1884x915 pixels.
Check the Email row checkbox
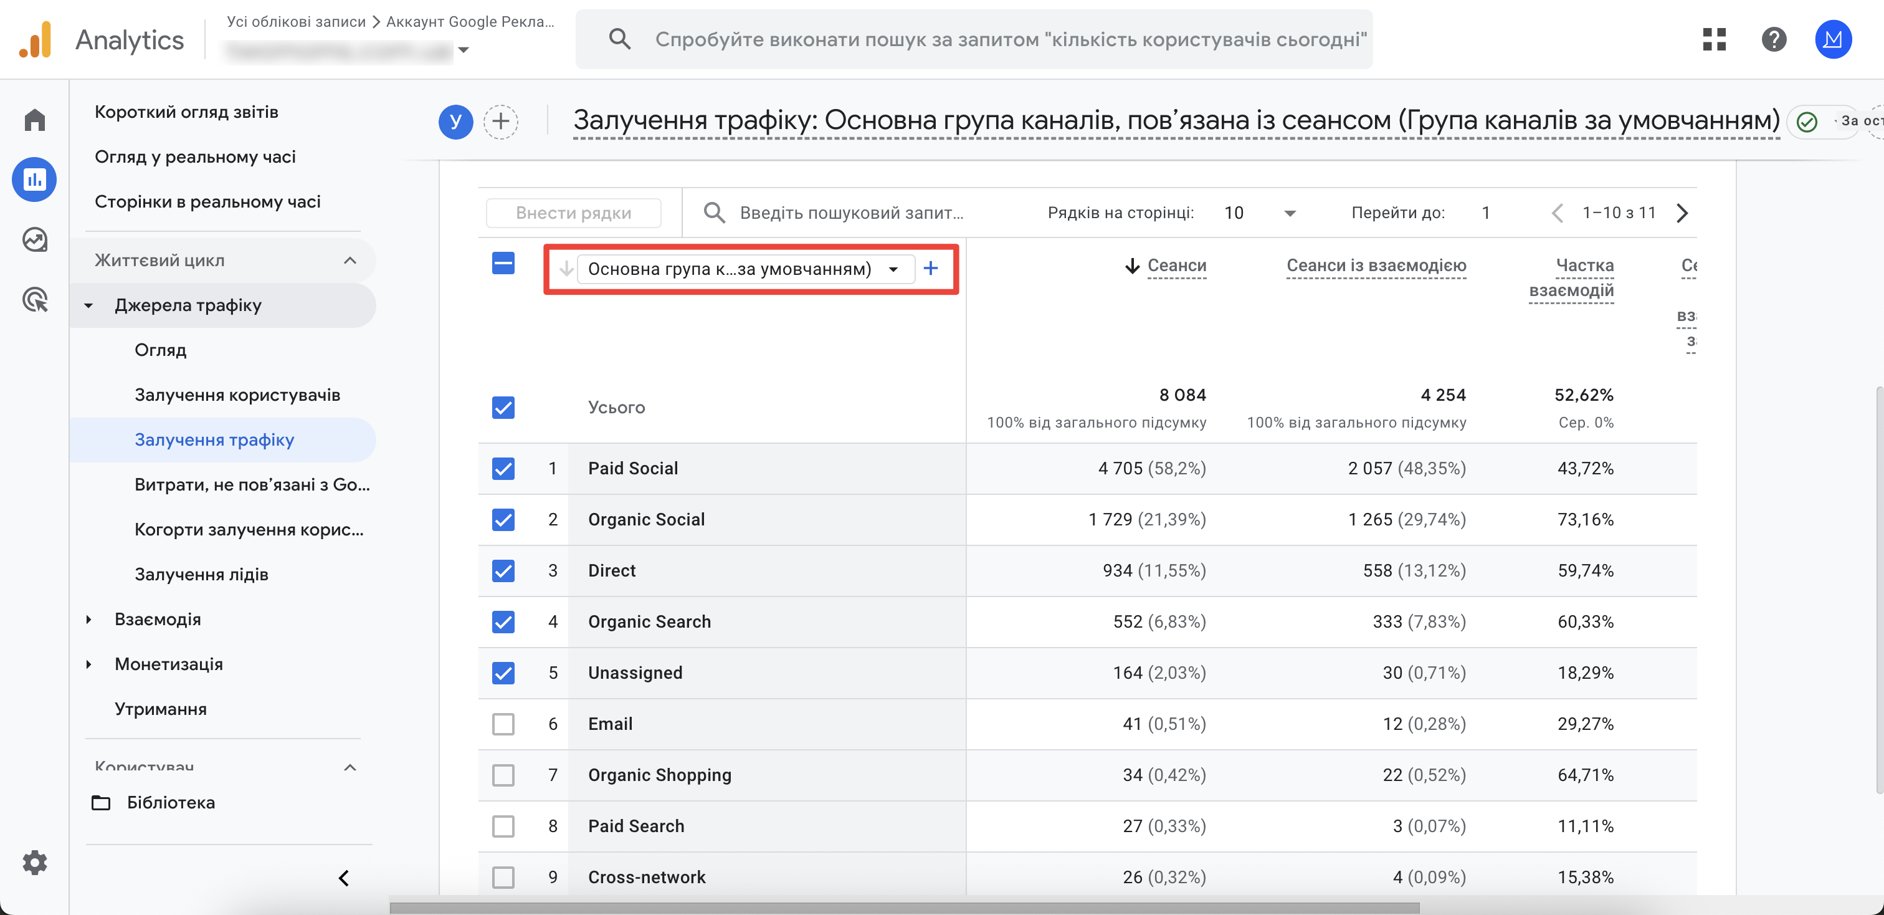pyautogui.click(x=503, y=724)
